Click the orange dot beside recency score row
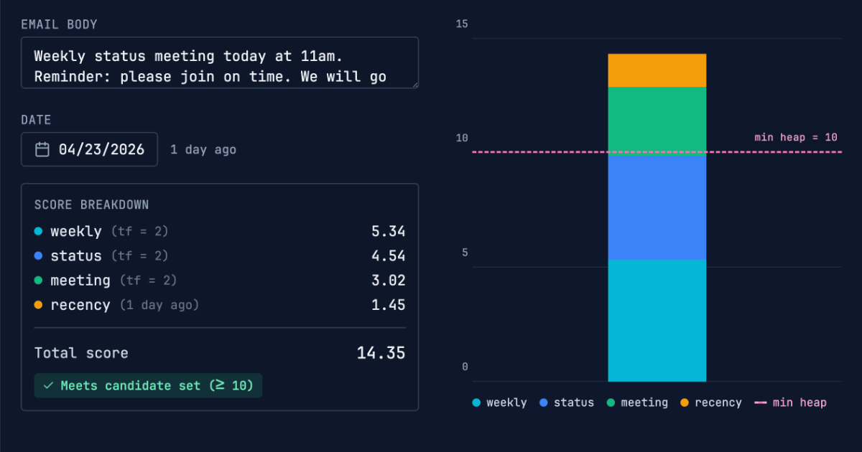862x452 pixels. [x=38, y=304]
